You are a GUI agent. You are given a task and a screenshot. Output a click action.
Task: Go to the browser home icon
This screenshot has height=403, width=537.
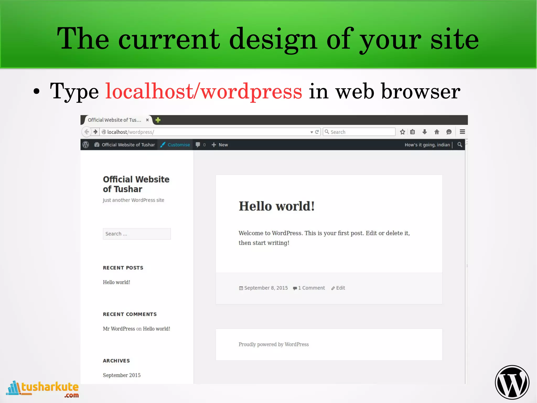[x=437, y=132]
